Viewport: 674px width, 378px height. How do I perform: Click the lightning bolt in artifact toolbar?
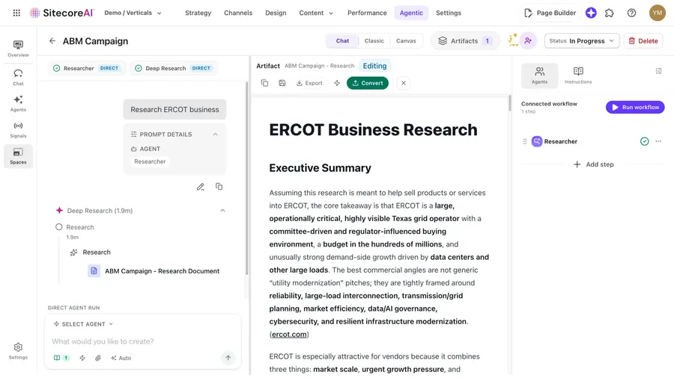337,83
